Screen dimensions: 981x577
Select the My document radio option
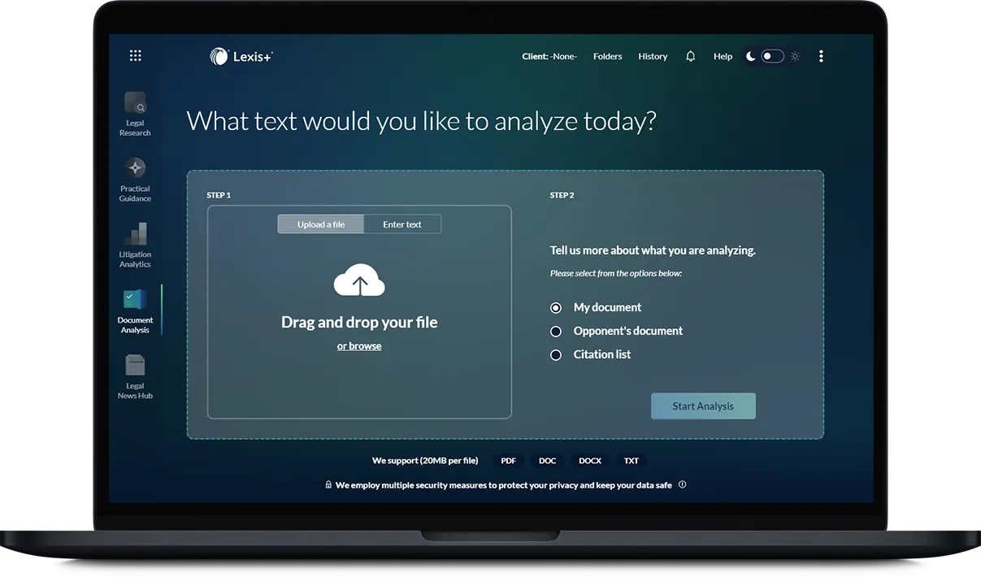556,308
